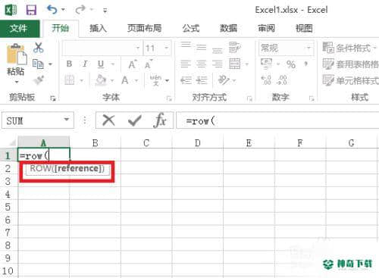Open the font size dropdown showing 11
Viewport: 379px width, 278px height.
167,48
